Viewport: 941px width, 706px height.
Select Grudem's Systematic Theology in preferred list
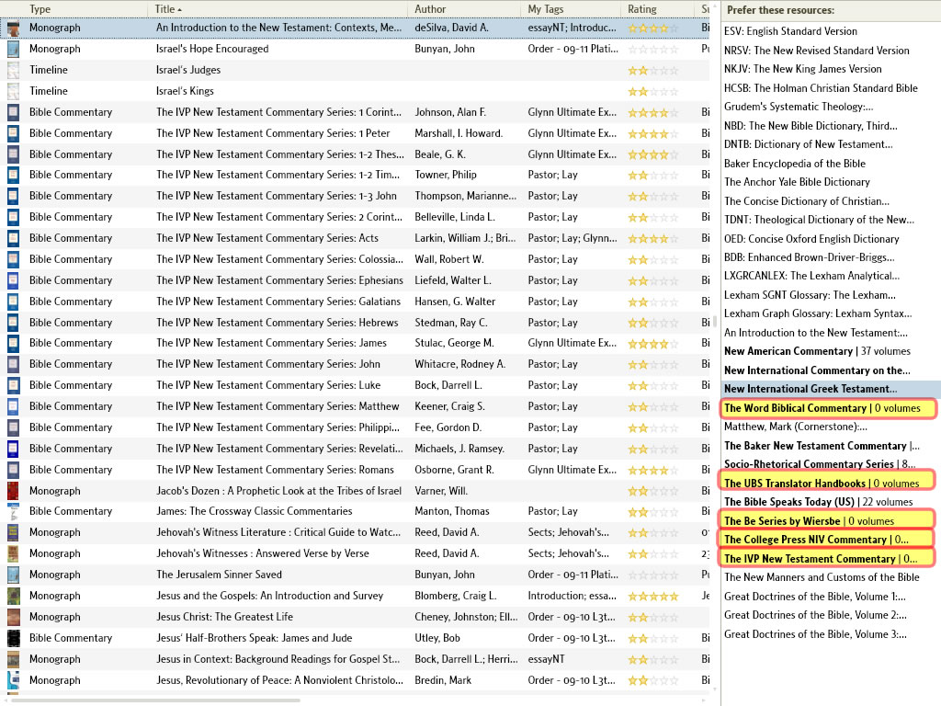click(x=799, y=107)
